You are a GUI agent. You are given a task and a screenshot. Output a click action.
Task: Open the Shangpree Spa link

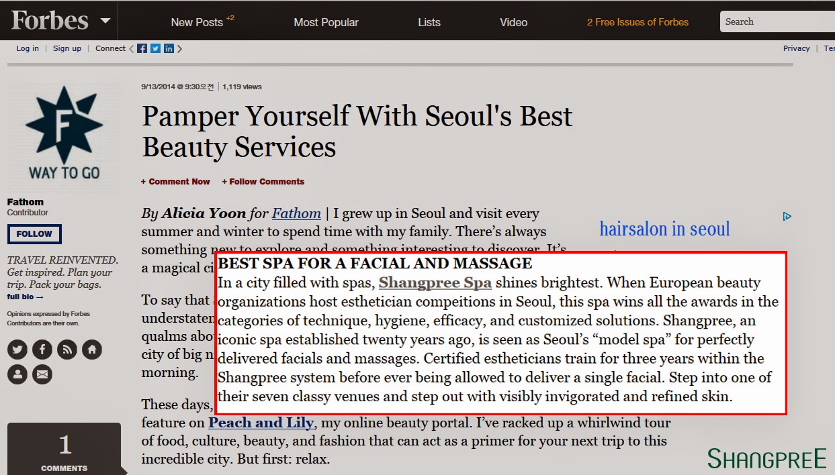click(435, 282)
